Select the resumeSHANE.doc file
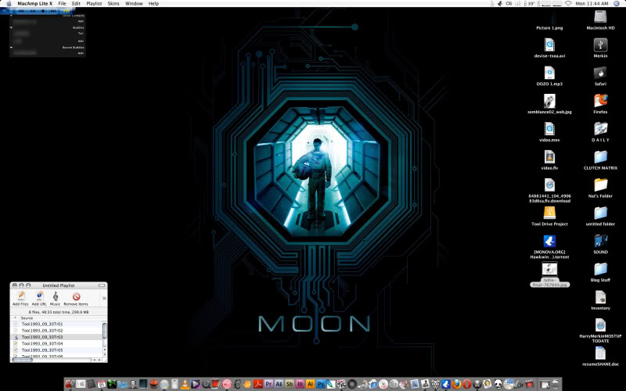 tap(600, 353)
